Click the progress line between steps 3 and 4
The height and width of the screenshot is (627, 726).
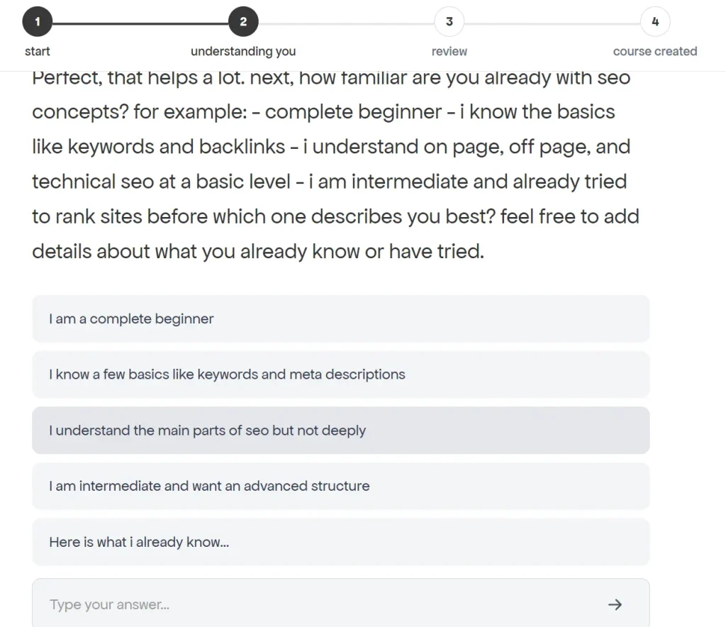(552, 23)
